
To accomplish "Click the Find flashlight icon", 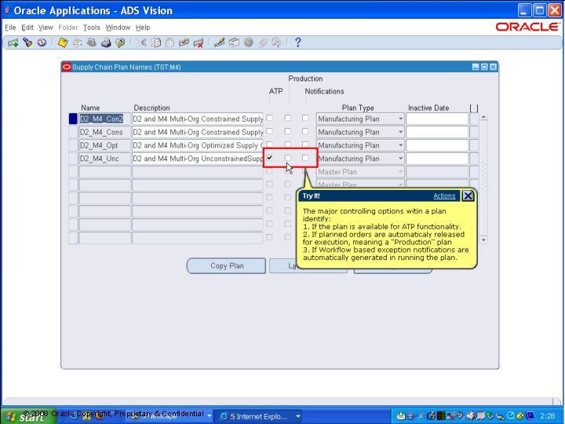I will click(27, 43).
